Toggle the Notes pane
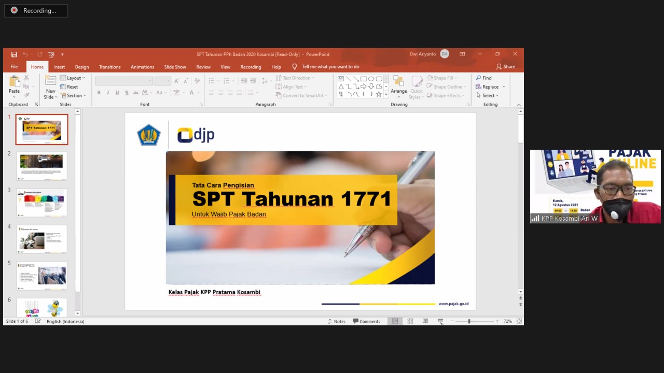Image resolution: width=664 pixels, height=373 pixels. tap(336, 321)
